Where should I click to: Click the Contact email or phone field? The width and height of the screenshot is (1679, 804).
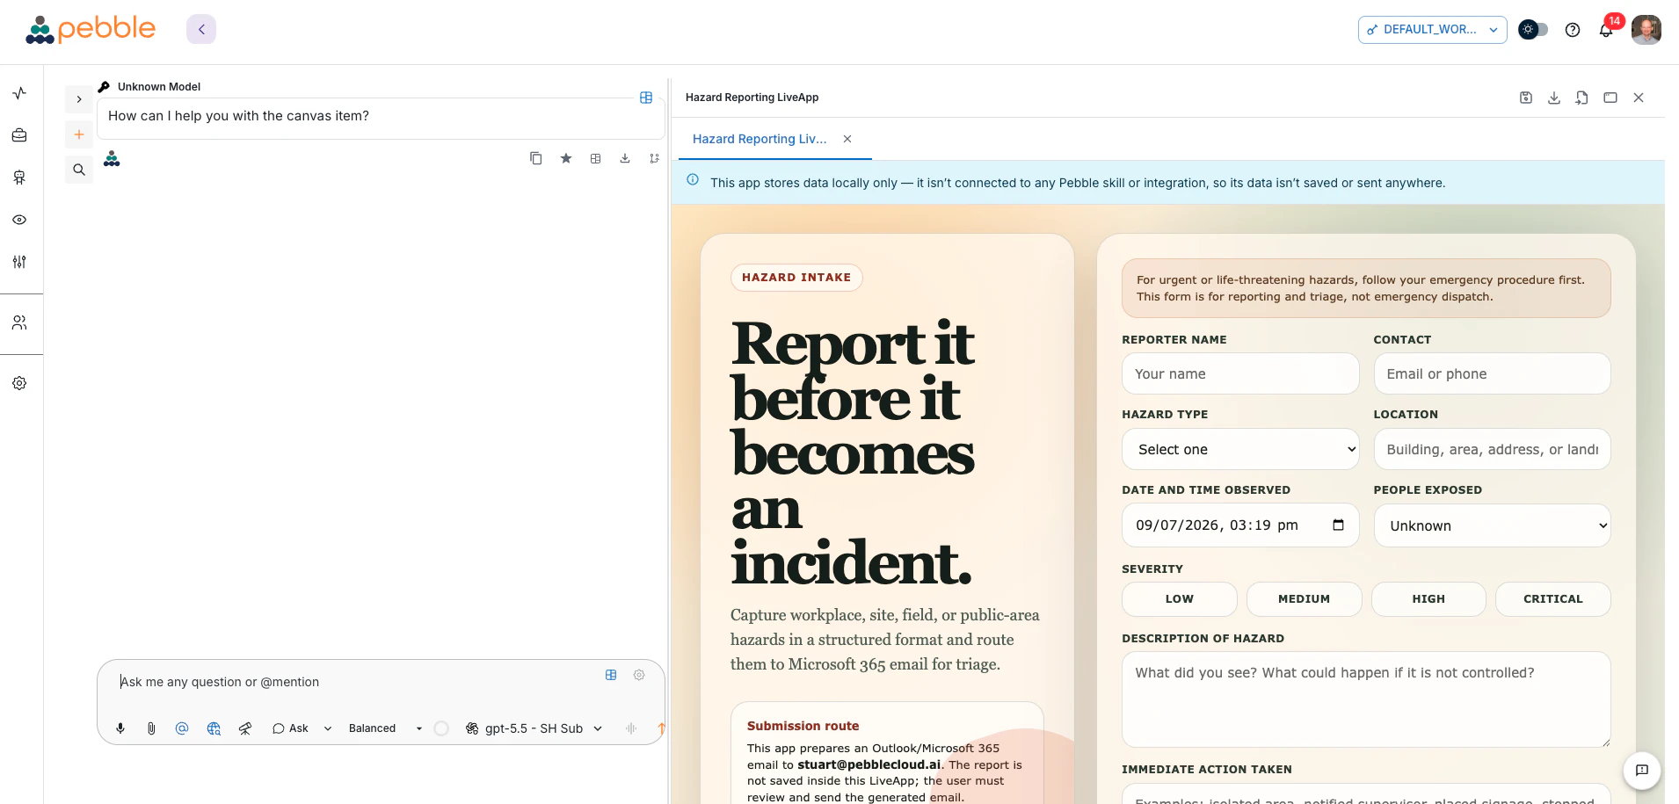[x=1492, y=373]
